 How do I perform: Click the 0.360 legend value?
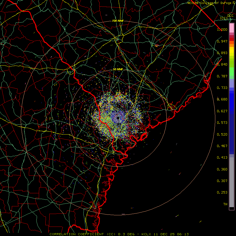[x=222, y=169]
